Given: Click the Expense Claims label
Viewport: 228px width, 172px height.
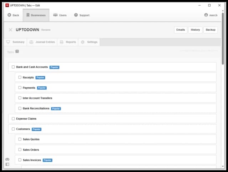Looking at the screenshot, I should [26, 119].
